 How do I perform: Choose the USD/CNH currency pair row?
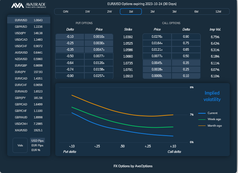(x=29, y=124)
